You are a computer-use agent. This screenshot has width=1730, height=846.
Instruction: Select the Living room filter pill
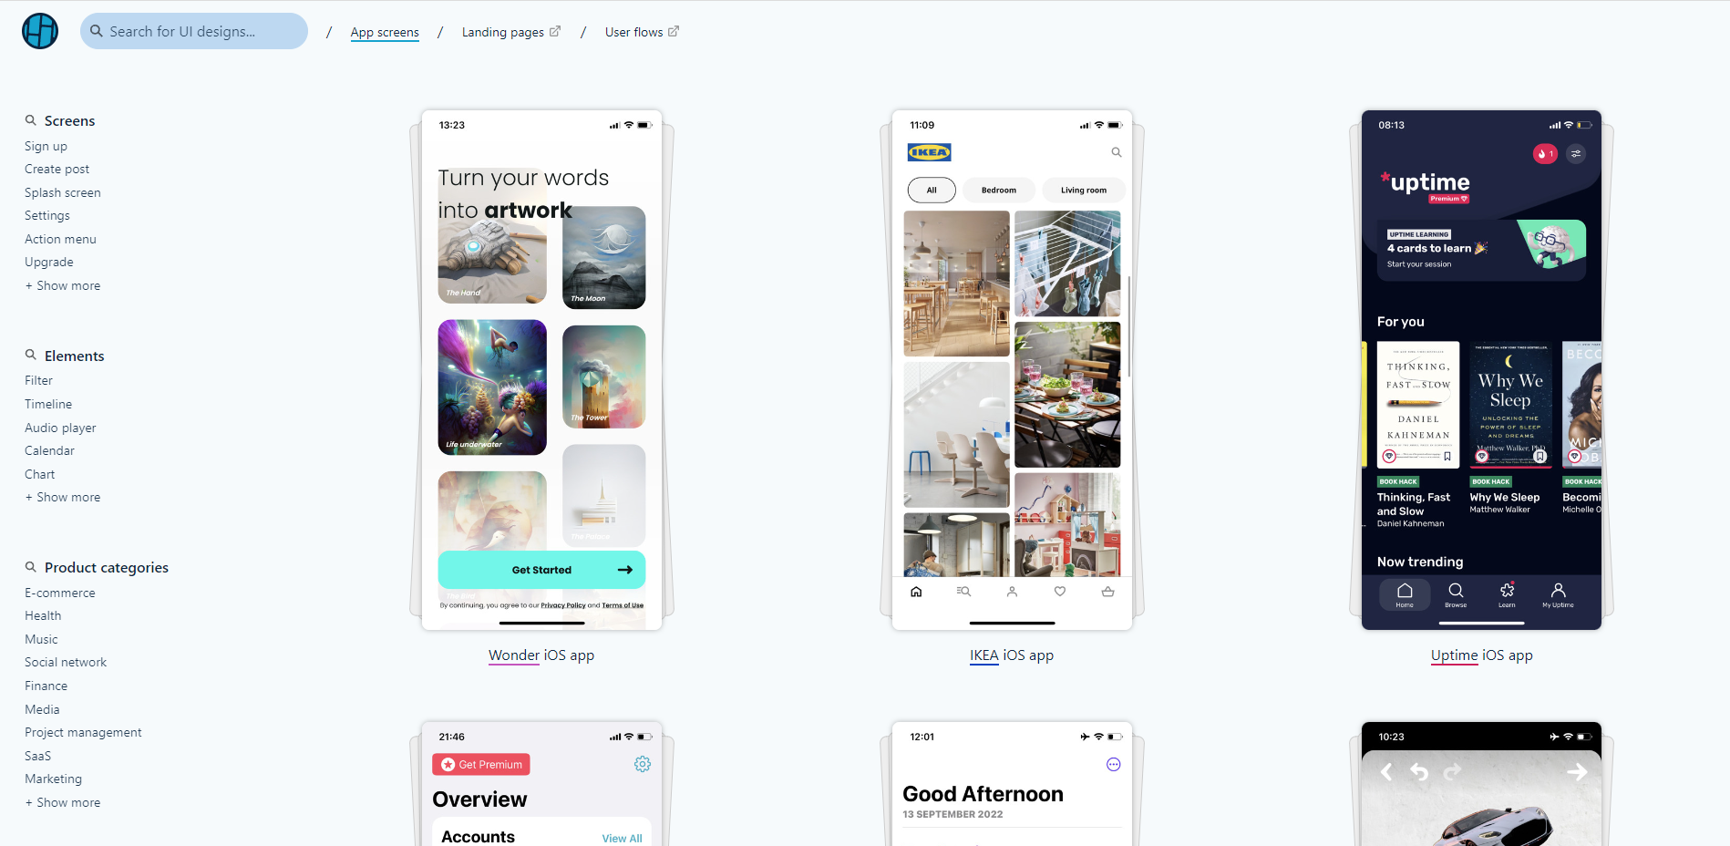pos(1084,190)
